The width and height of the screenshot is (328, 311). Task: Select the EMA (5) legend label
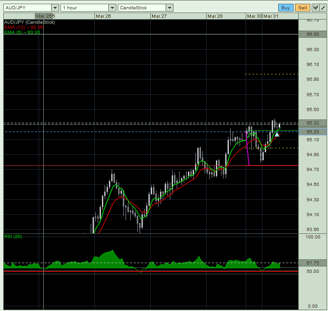(22, 32)
